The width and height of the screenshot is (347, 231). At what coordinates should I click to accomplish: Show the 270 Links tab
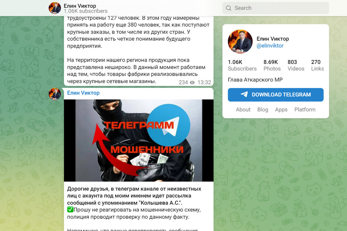(x=317, y=65)
